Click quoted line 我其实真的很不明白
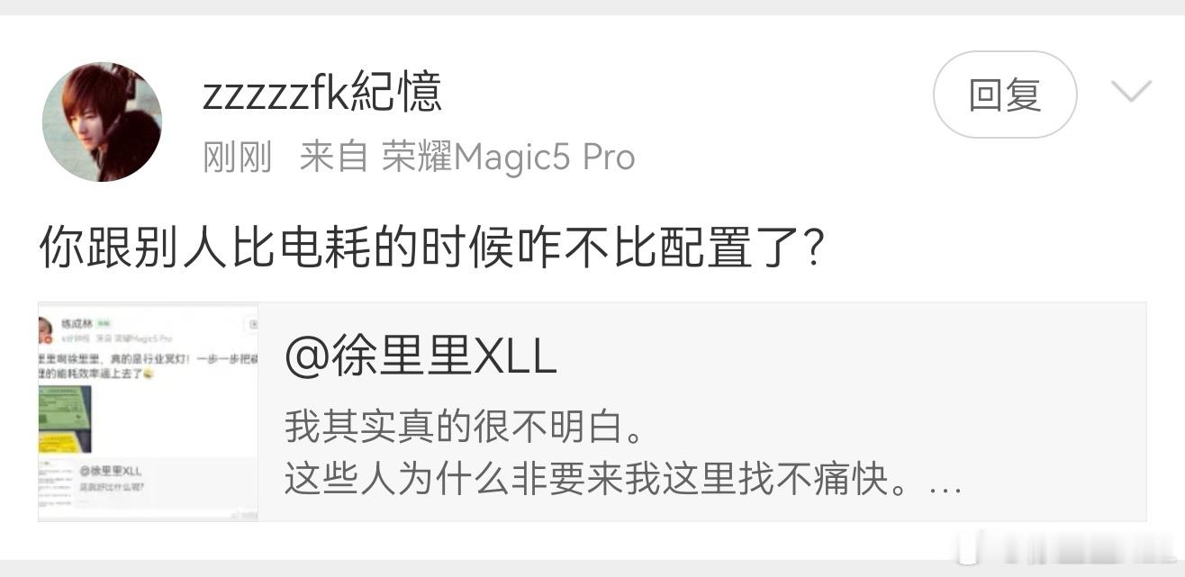 (x=465, y=428)
